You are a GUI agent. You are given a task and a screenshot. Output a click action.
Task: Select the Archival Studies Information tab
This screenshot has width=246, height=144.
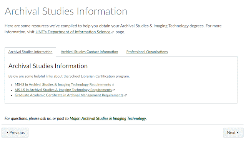[x=30, y=52]
